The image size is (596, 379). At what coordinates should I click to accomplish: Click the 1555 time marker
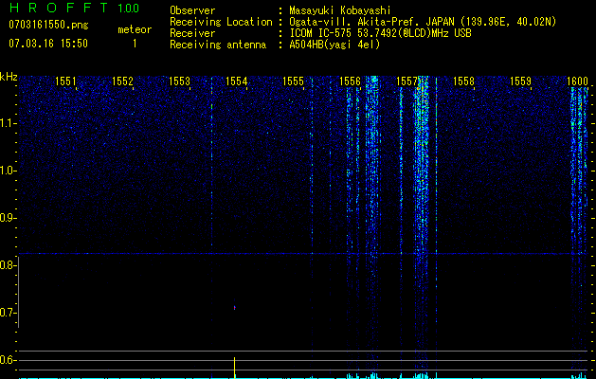click(x=294, y=81)
